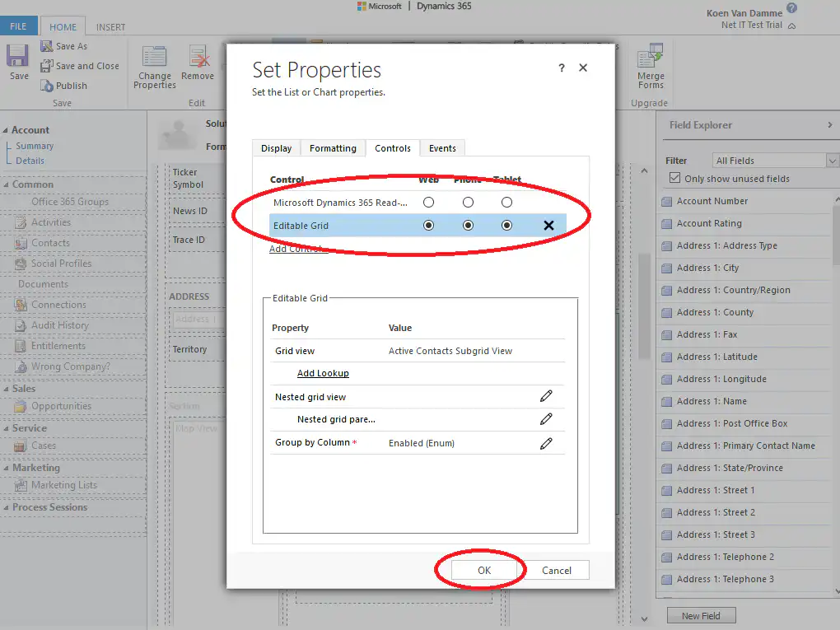Select the Phone radio for the read-only grid
The width and height of the screenshot is (840, 630).
(x=467, y=201)
